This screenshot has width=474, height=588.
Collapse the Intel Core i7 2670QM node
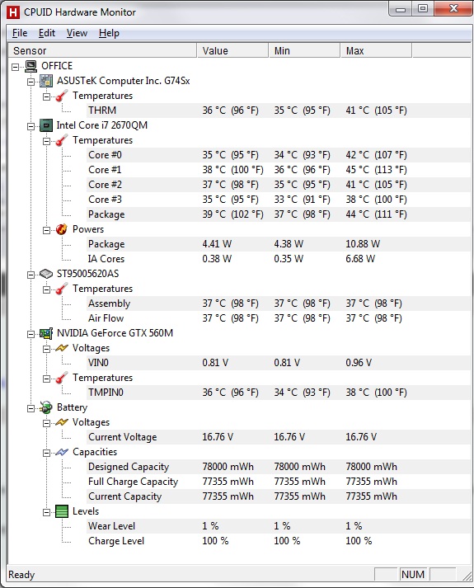point(31,126)
